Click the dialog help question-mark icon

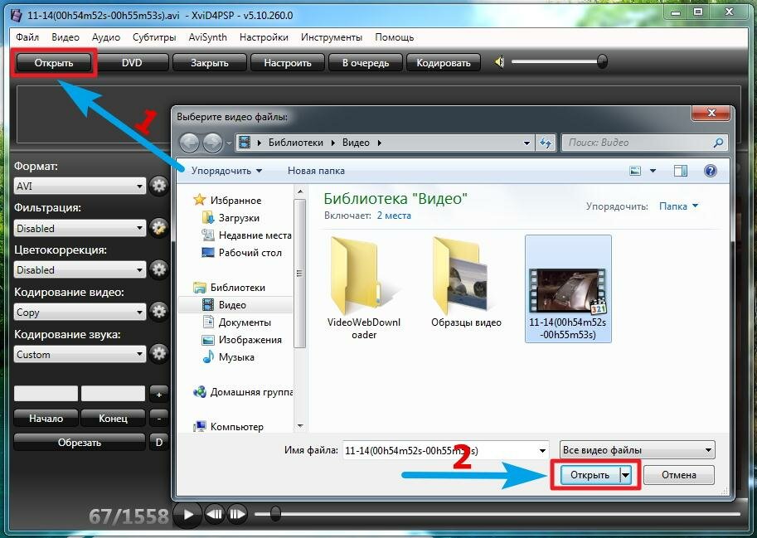(710, 171)
